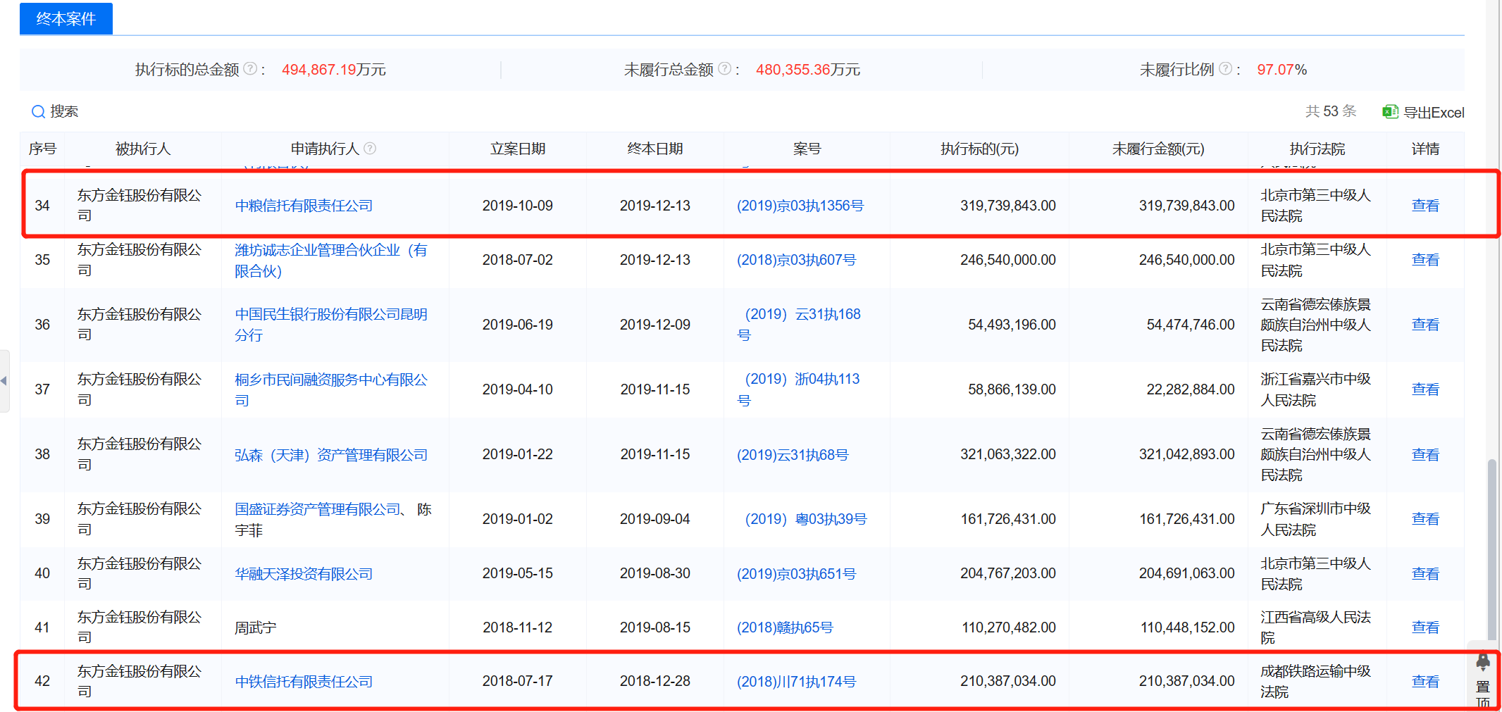The image size is (1502, 712).
Task: Click 查看 details for row 35
Action: [1425, 260]
